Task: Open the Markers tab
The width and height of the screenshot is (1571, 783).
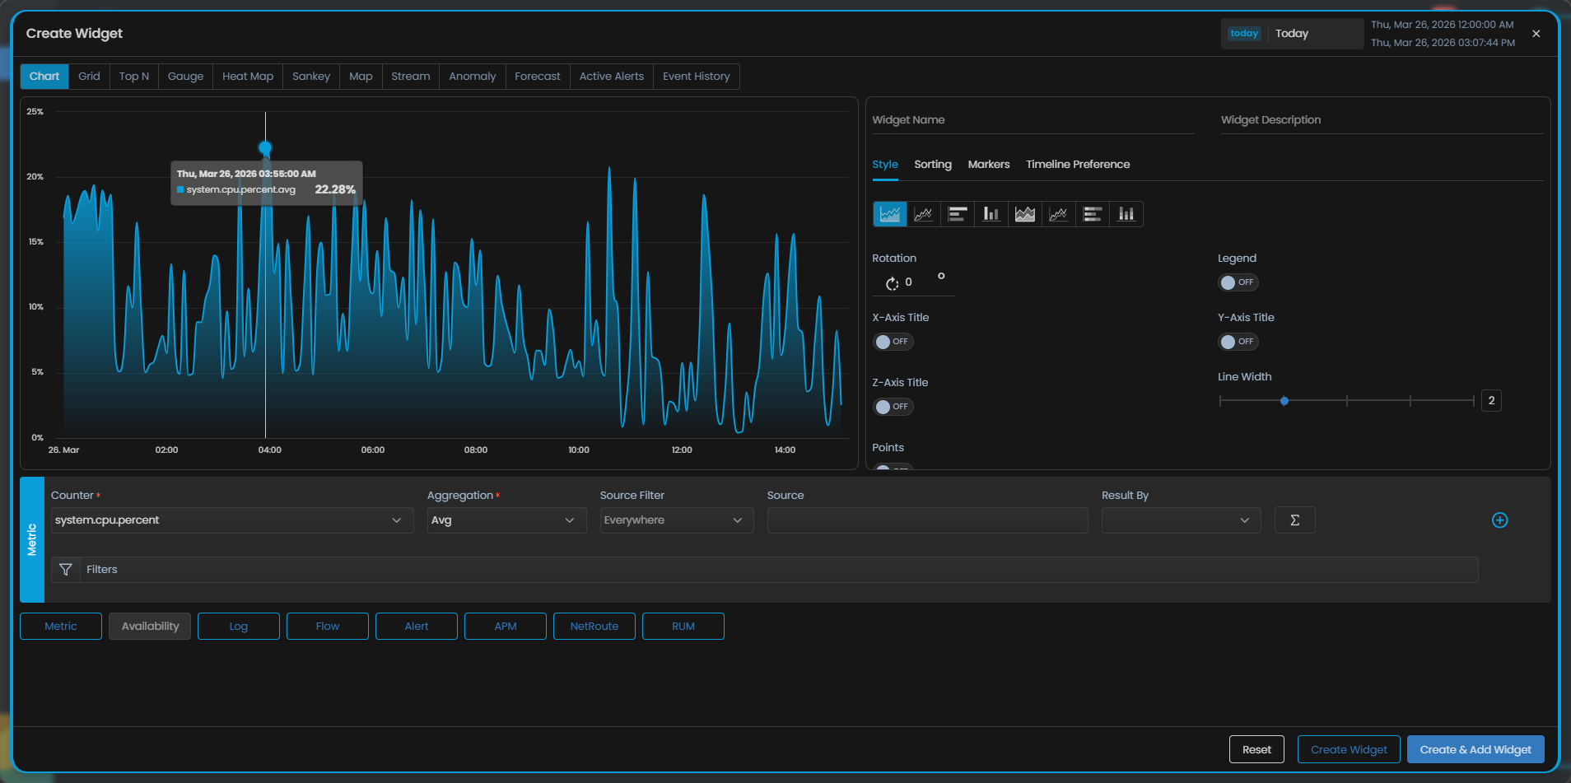Action: pos(988,165)
